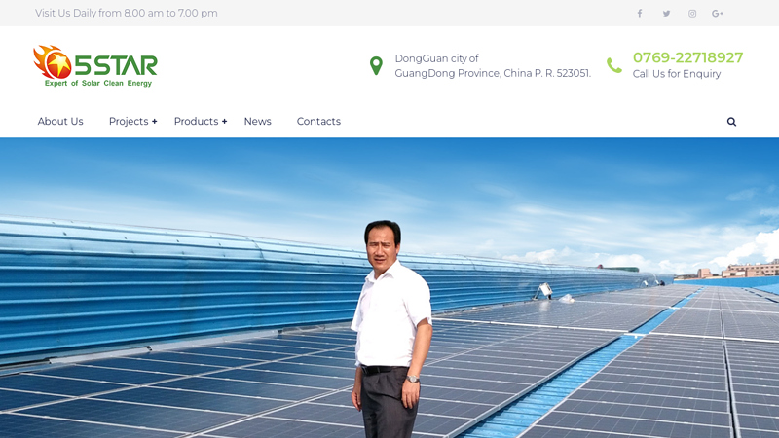Viewport: 779px width, 438px height.
Task: Open the Instagram social link
Action: pos(692,14)
